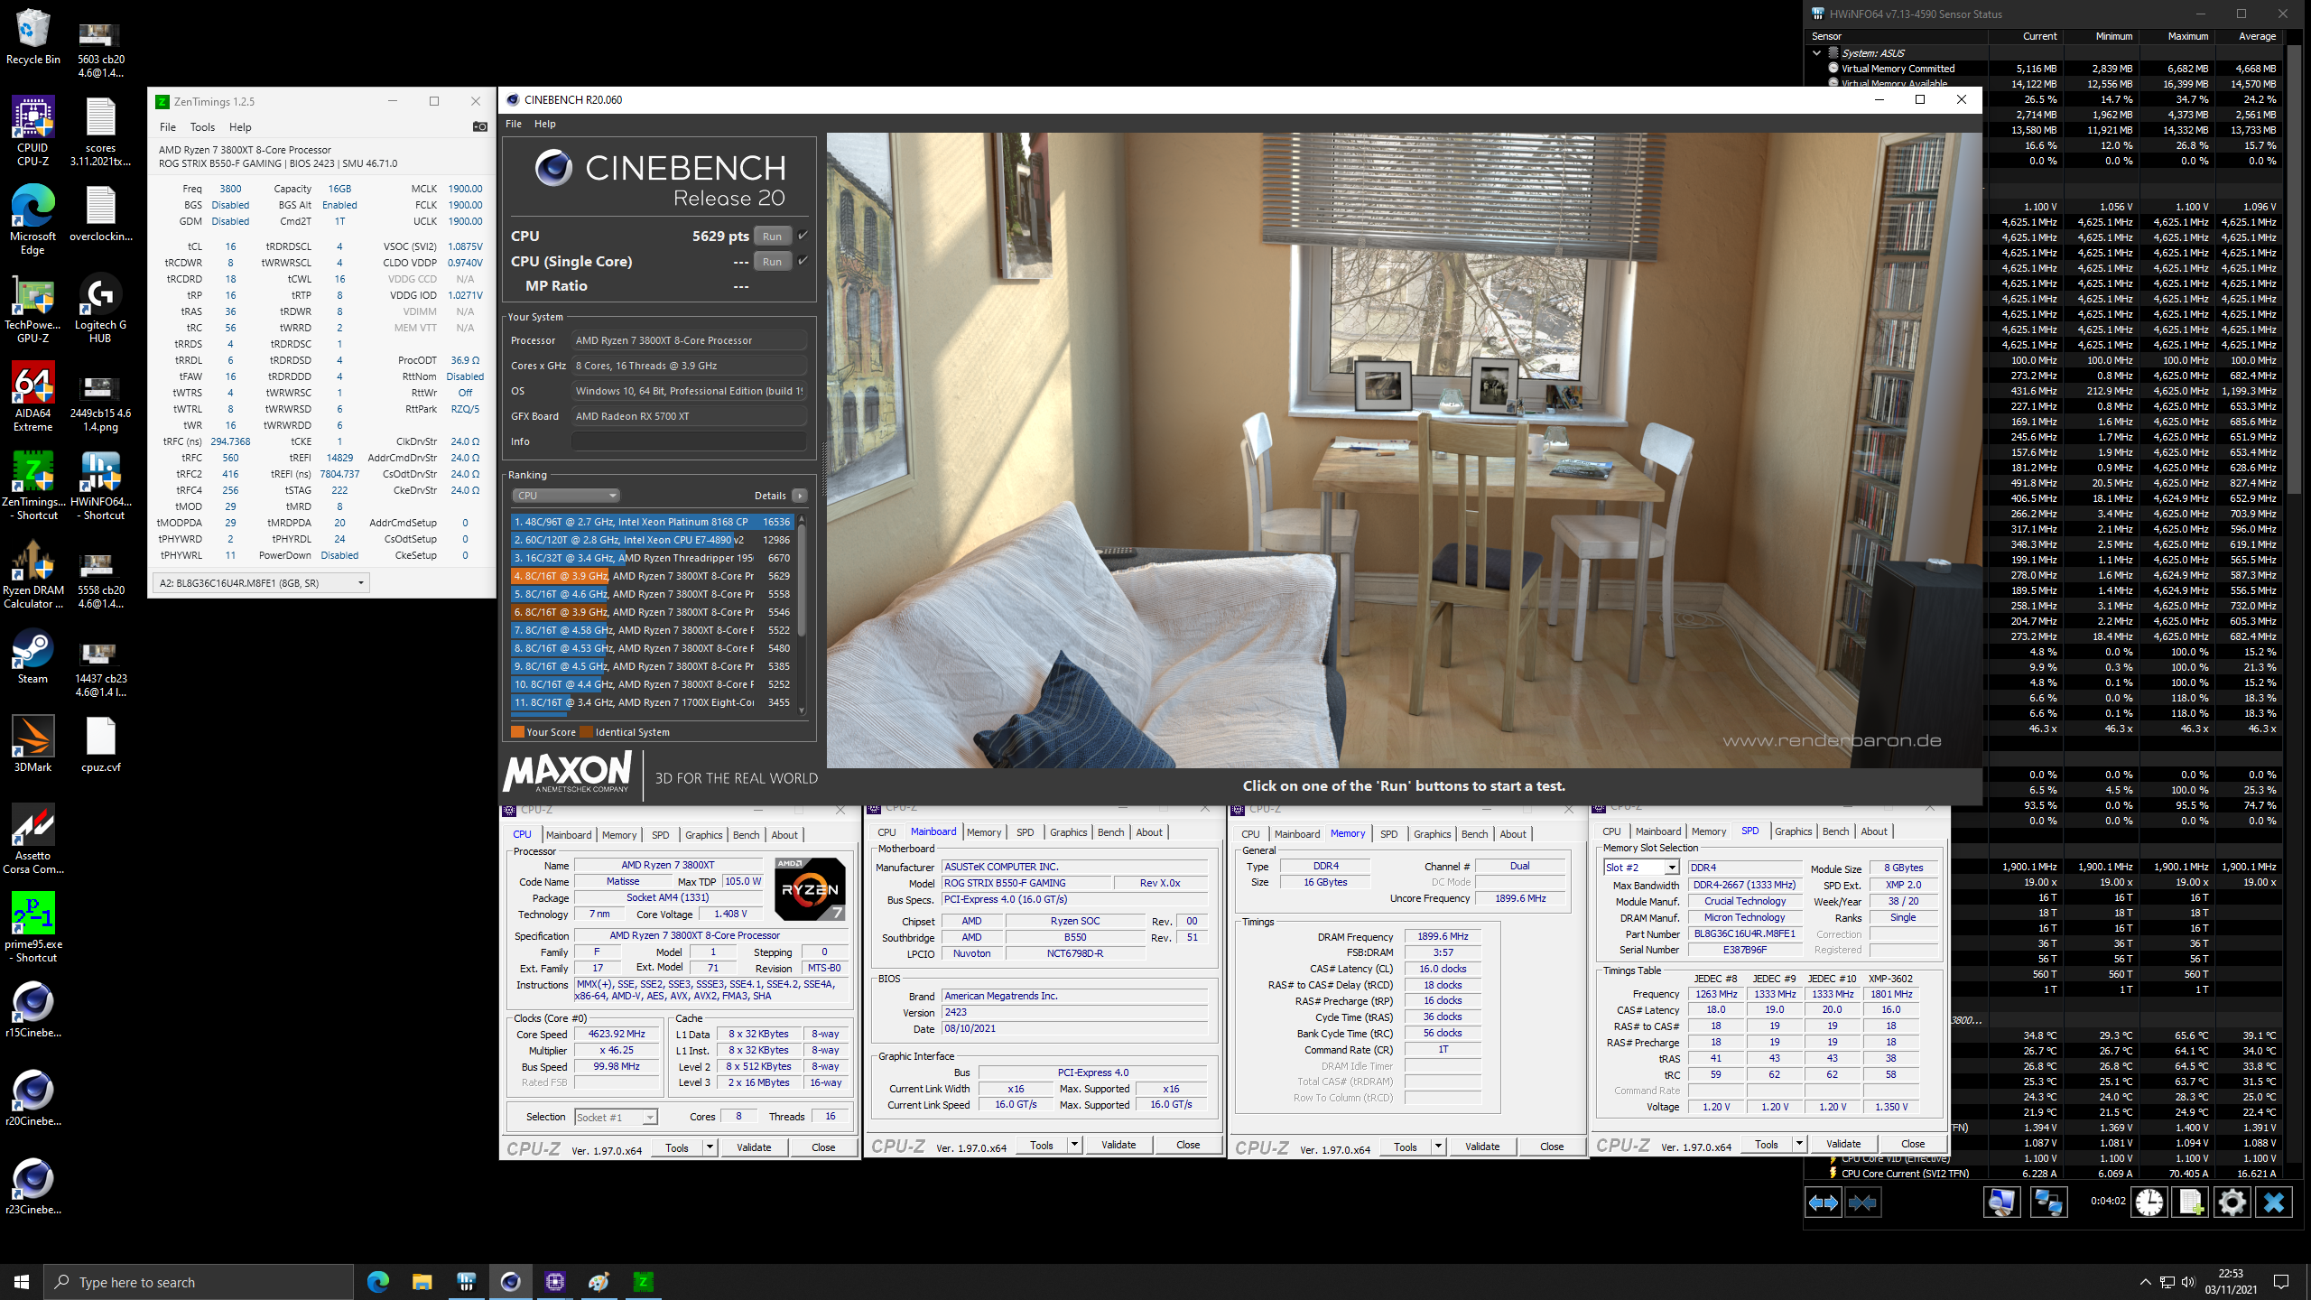Viewport: 2311px width, 1300px height.
Task: Switch to Bench tab in CPU-Z CPU window
Action: point(746,835)
